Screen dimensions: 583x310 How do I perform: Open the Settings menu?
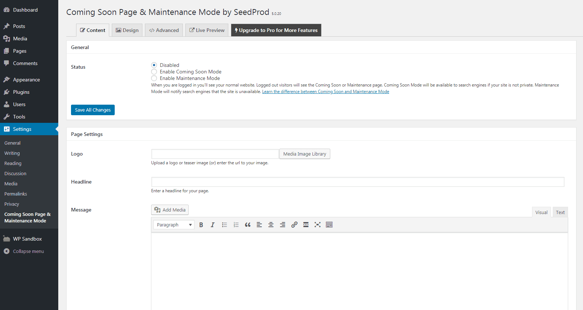coord(29,129)
